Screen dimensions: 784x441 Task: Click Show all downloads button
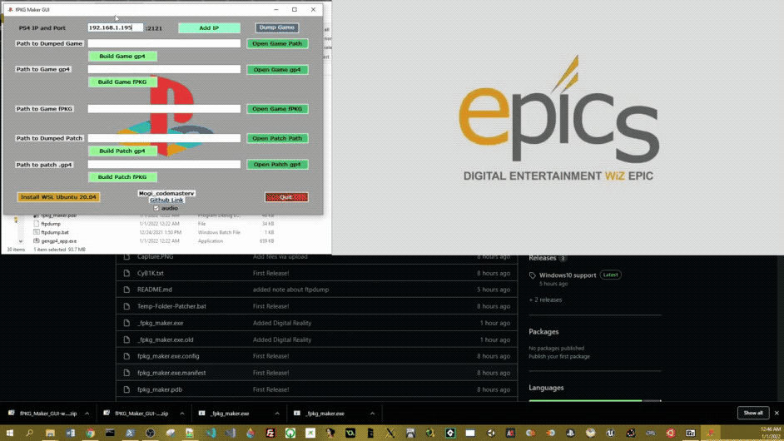(x=753, y=413)
